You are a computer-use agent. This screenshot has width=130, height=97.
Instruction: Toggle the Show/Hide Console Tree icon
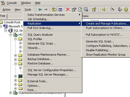pos(60,10)
